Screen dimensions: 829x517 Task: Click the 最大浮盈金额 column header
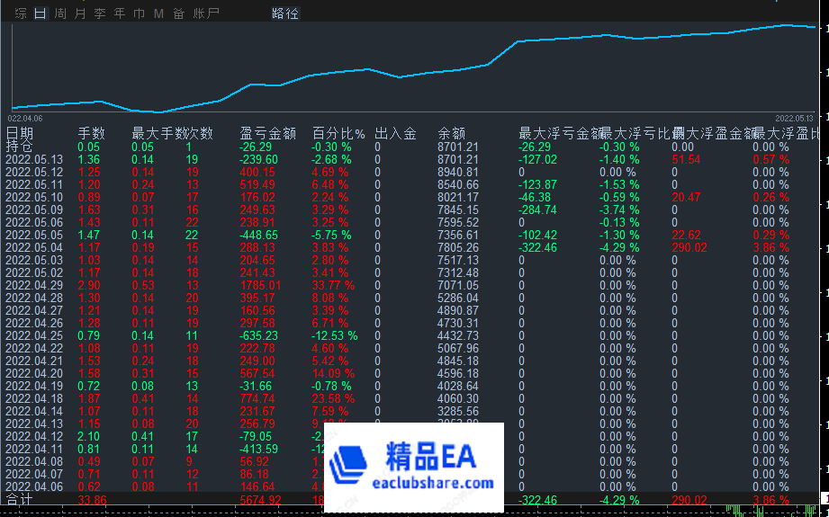714,134
